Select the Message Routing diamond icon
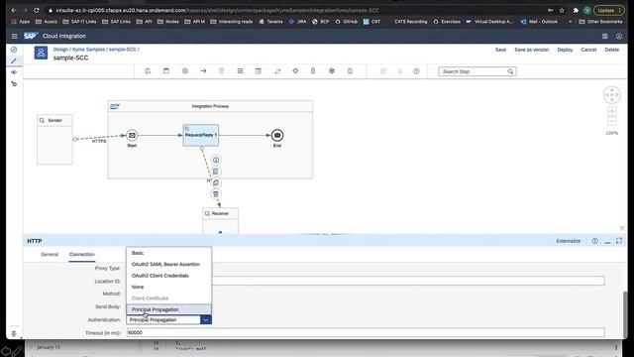Viewport: 634px width, 357px height. pos(295,71)
